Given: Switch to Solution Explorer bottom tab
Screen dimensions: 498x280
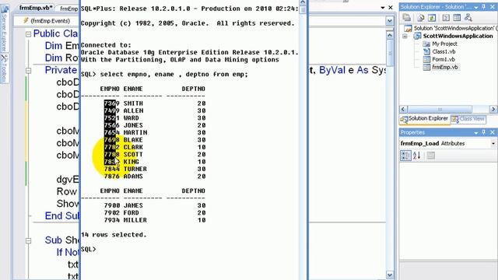Looking at the screenshot, I should (x=424, y=118).
